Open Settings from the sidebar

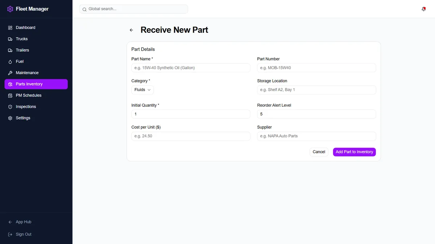click(36, 118)
